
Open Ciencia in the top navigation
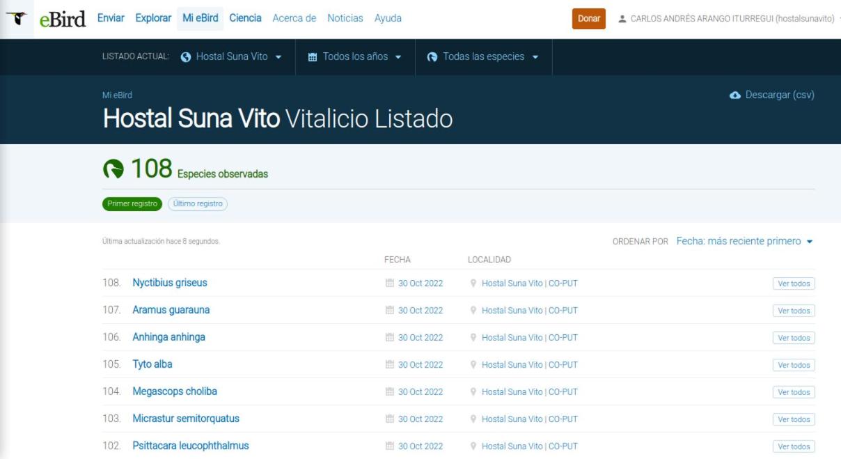[x=246, y=18]
